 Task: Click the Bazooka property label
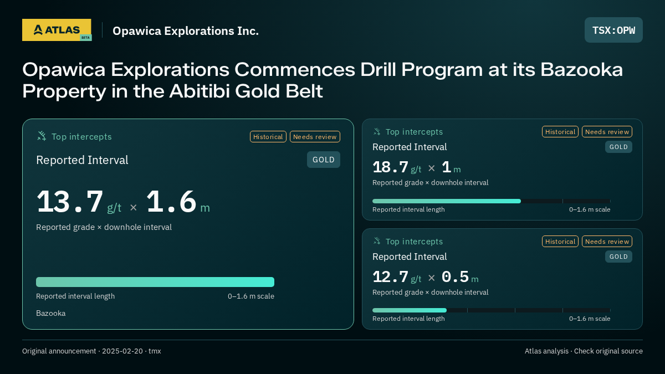51,313
